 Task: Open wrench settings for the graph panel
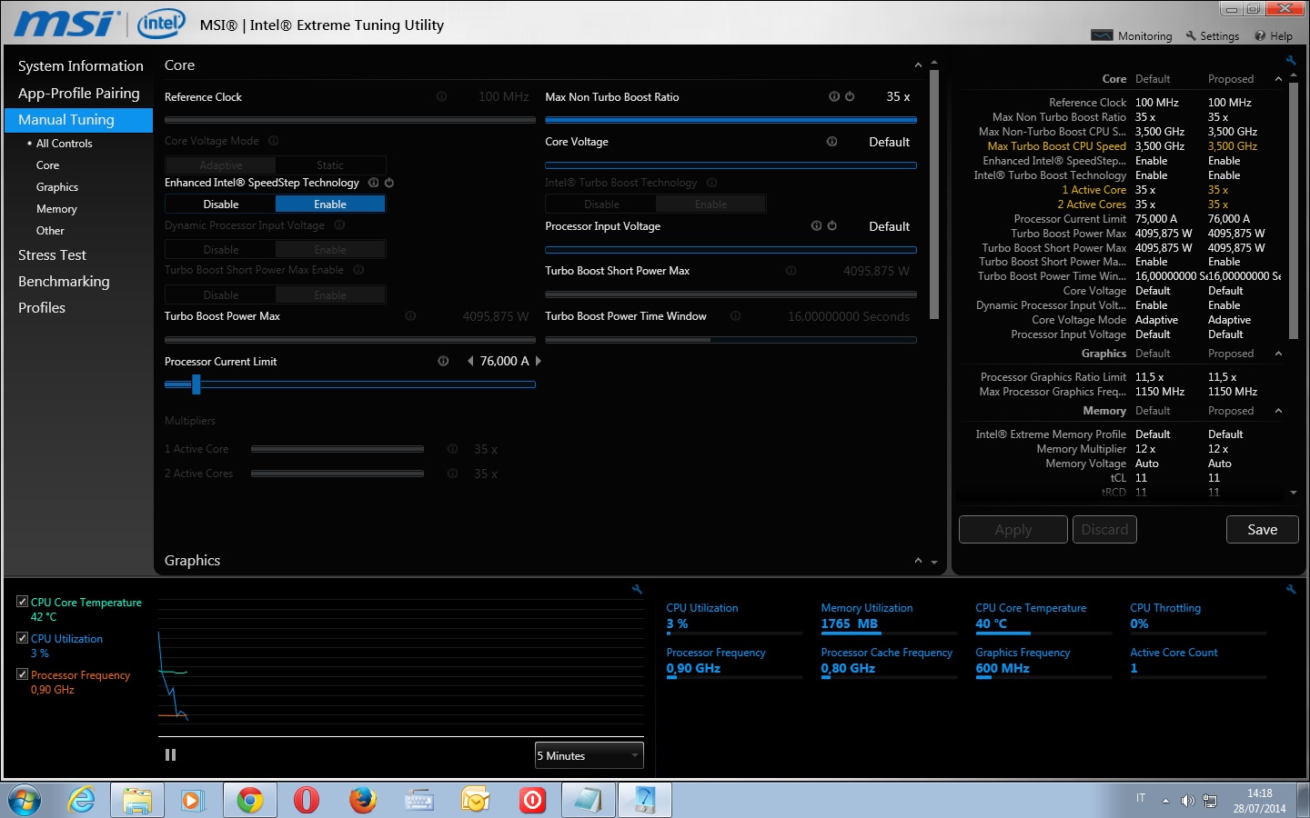pos(637,589)
